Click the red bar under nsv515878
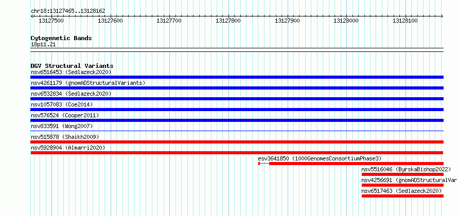458x216 pixels. point(237,142)
